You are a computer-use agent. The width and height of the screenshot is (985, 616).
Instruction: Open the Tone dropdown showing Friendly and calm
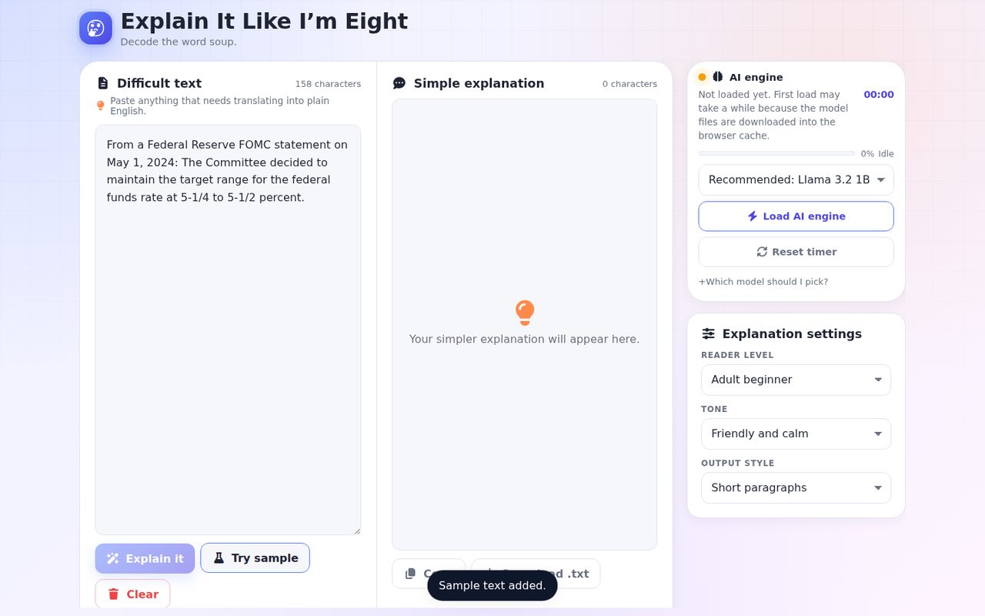click(x=796, y=434)
